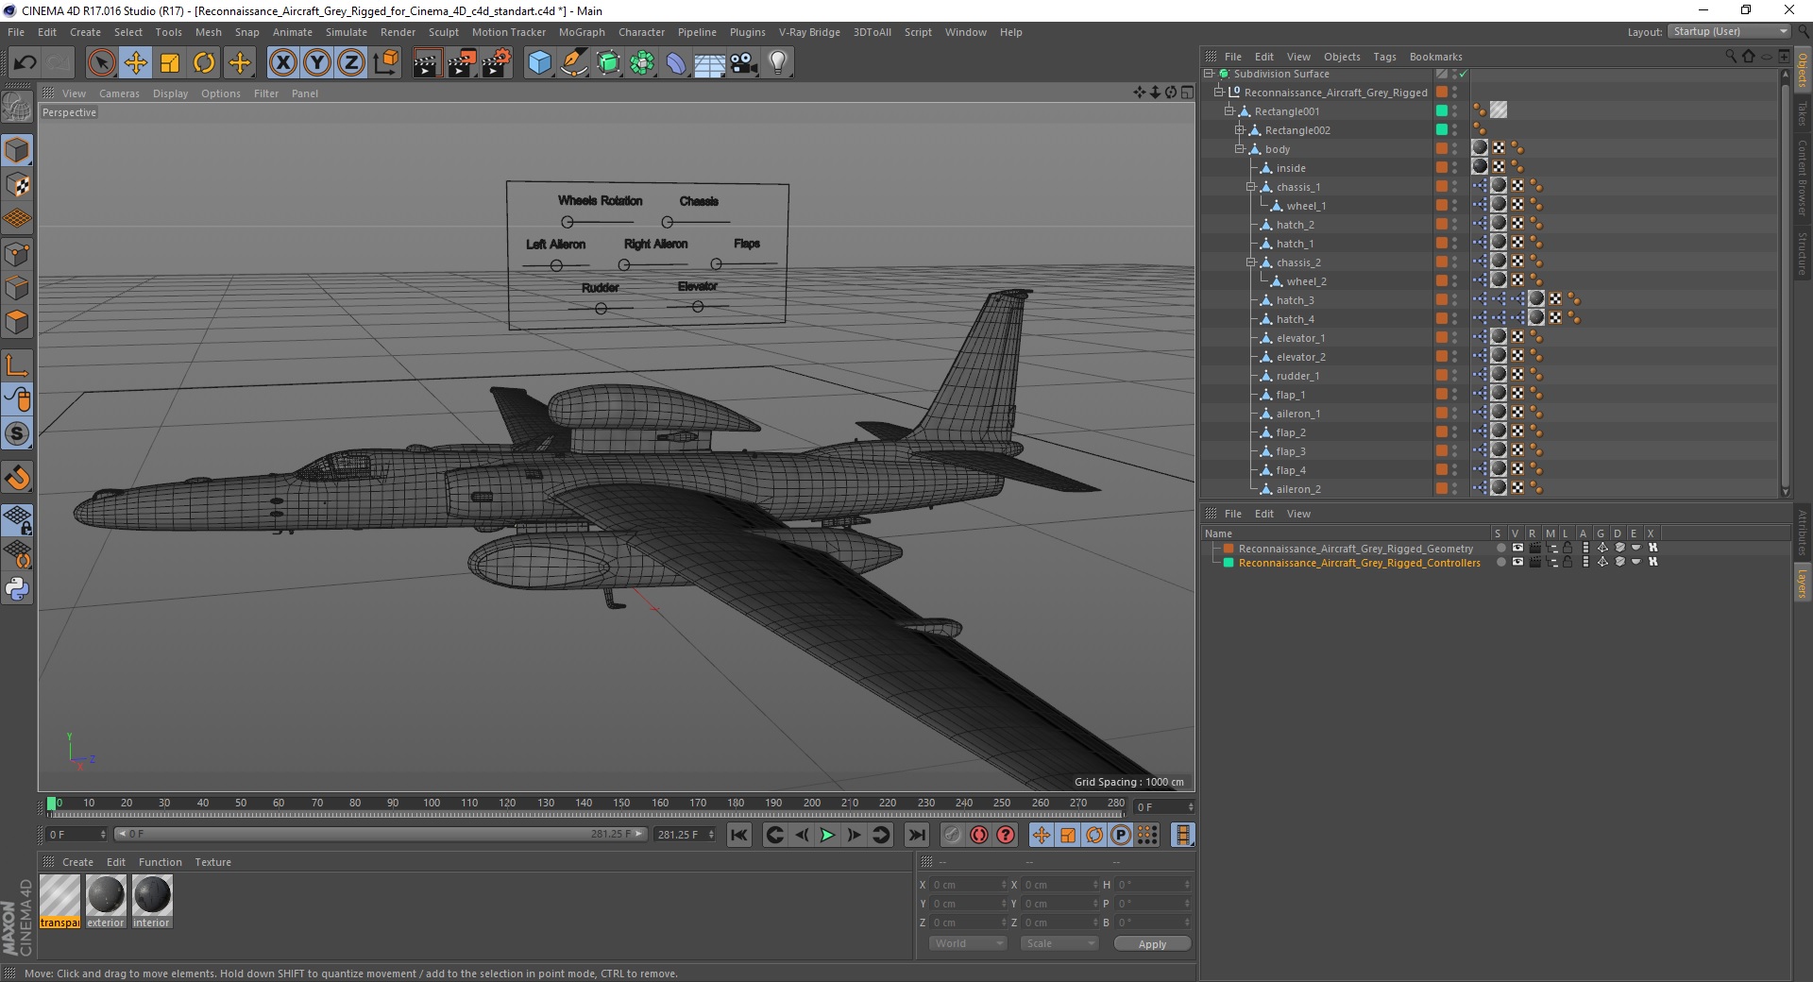
Task: Click the Python icon in left sidebar
Action: pyautogui.click(x=17, y=589)
